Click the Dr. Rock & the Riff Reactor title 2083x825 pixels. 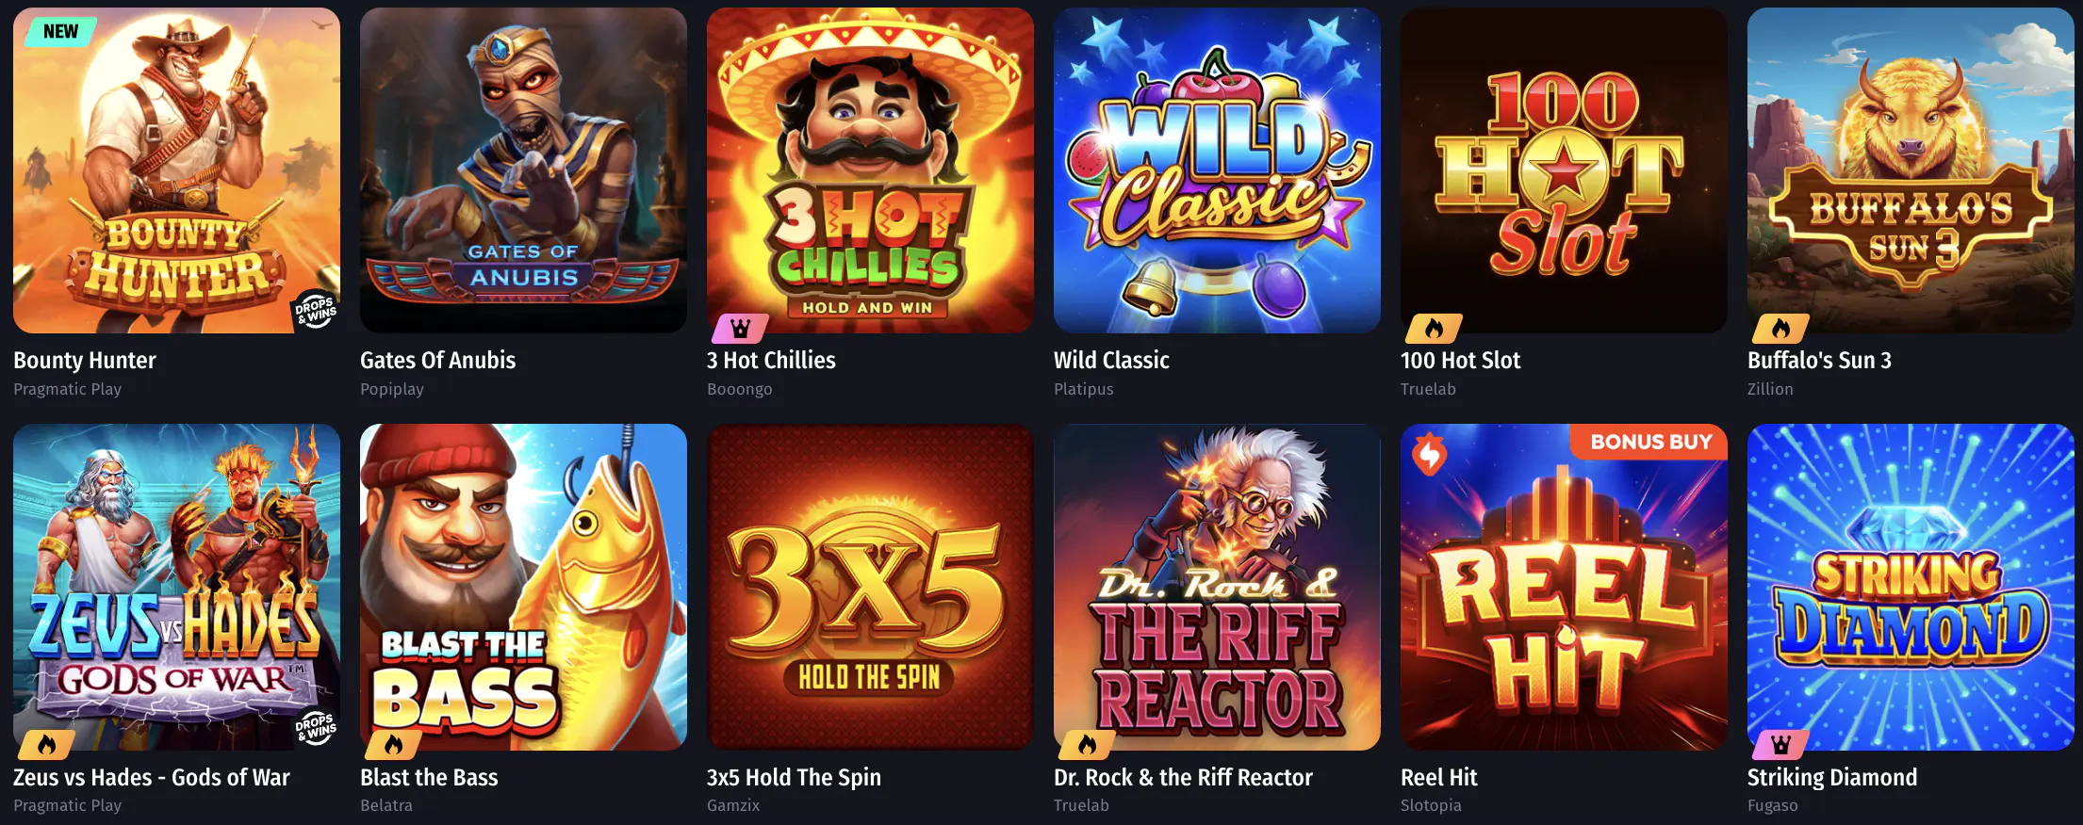click(x=1183, y=777)
